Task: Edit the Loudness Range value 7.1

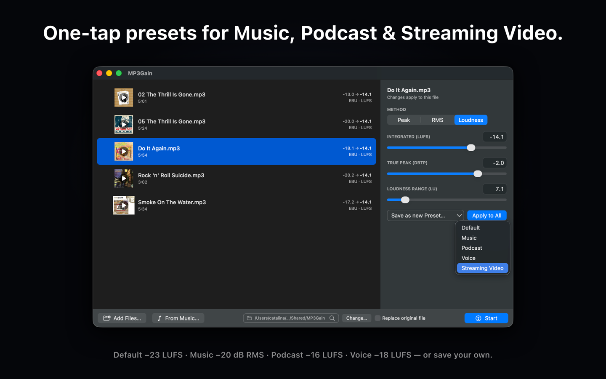Action: 494,189
